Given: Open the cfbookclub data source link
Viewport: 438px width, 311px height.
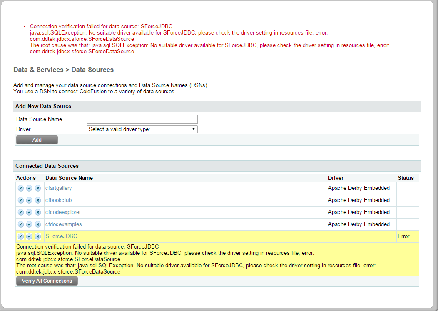Looking at the screenshot, I should point(58,200).
